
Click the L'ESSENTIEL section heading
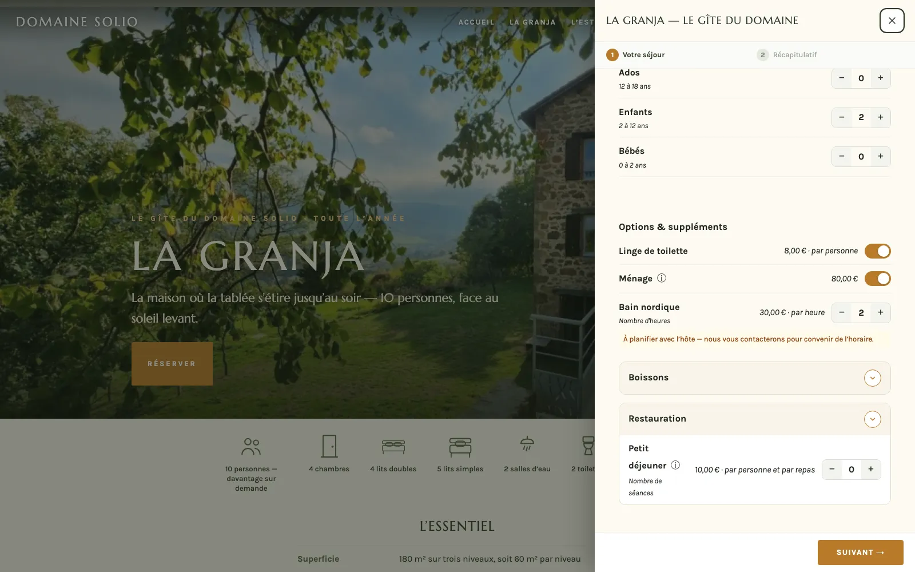point(457,526)
